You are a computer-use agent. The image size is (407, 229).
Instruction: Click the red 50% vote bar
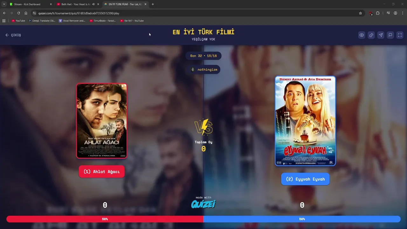click(x=105, y=219)
